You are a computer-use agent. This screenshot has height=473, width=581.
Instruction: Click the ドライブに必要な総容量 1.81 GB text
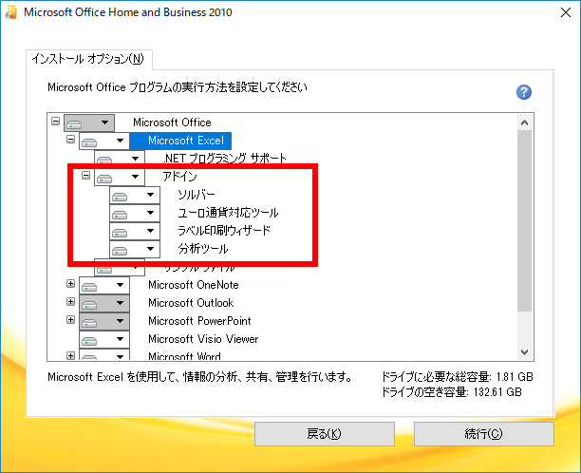(x=458, y=377)
